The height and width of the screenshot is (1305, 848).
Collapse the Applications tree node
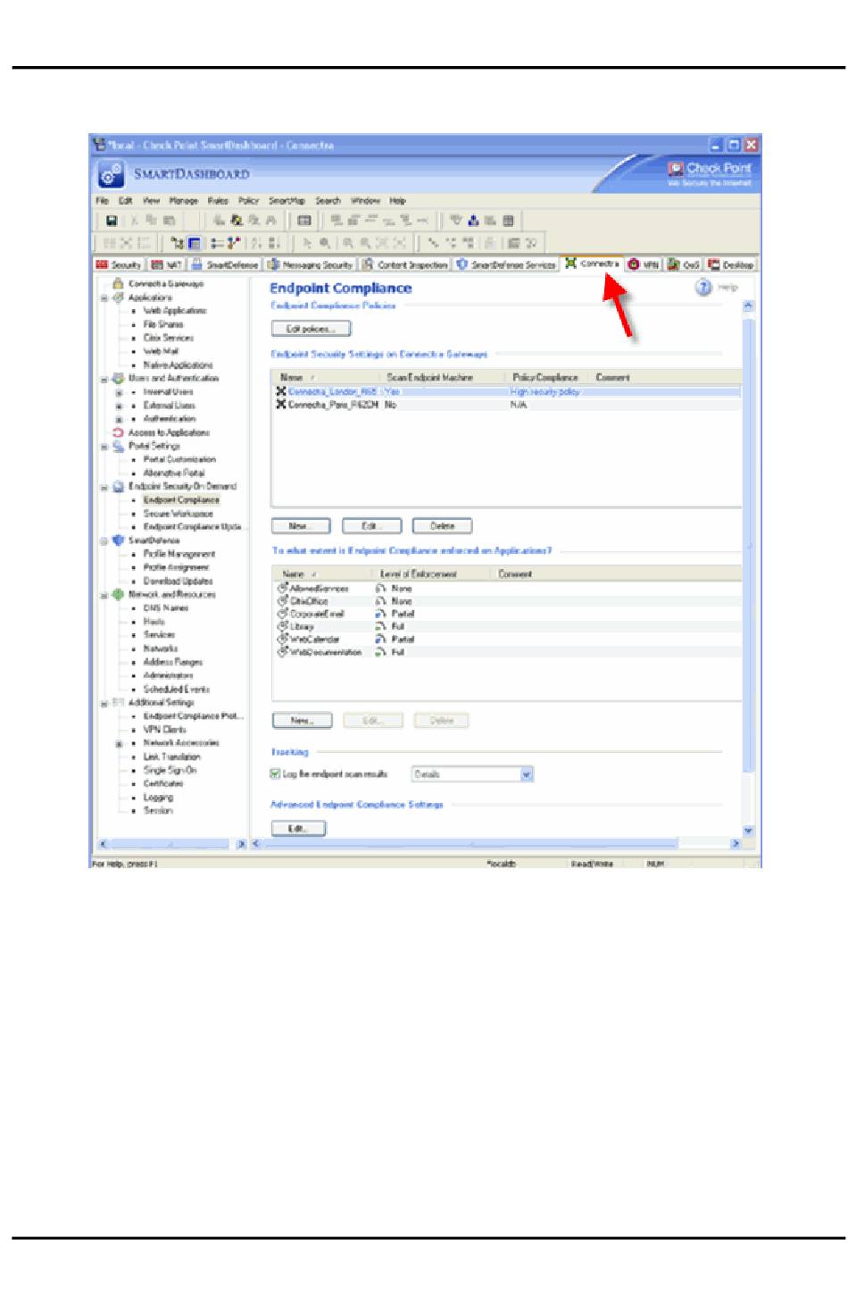pos(104,297)
